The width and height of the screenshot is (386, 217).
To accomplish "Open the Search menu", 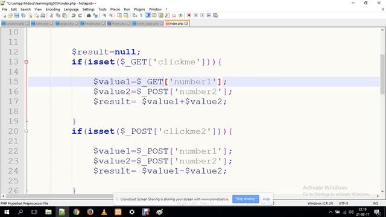I will click(25, 10).
